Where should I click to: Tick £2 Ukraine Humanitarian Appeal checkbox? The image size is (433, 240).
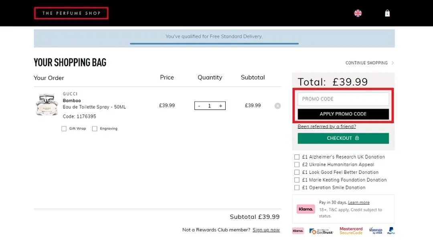coord(297,164)
